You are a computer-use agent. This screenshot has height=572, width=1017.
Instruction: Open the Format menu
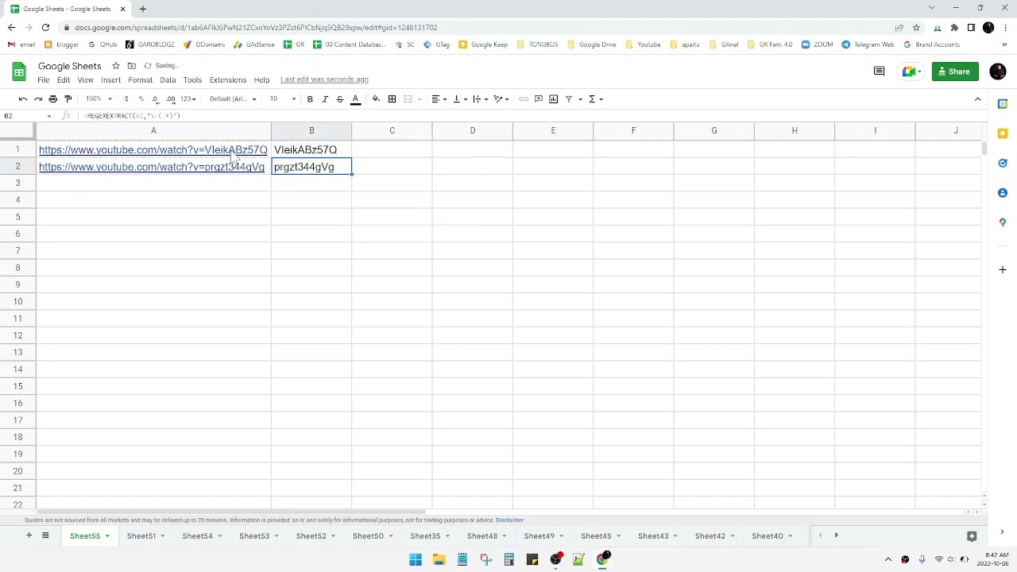pos(140,80)
